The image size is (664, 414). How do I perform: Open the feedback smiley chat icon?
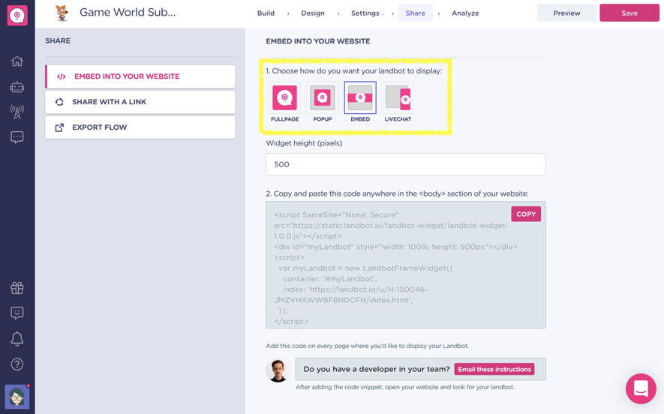(17, 313)
